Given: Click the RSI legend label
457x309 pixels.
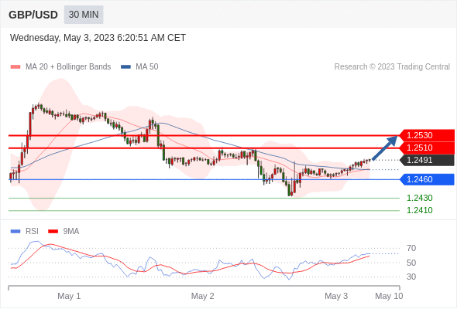Looking at the screenshot, I should tap(32, 232).
